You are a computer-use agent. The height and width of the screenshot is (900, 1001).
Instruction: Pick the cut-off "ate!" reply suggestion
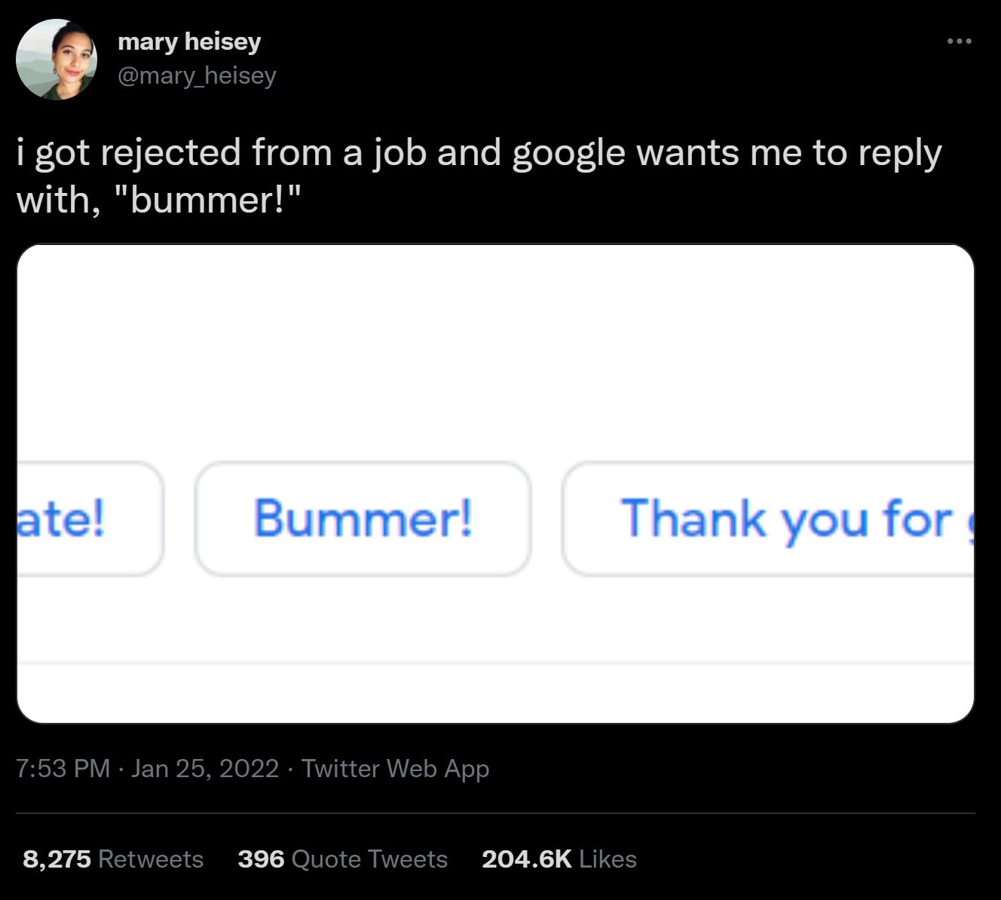coord(83,519)
